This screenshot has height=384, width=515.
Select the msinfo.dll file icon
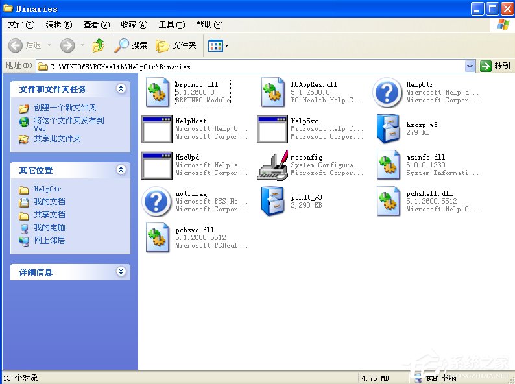coord(387,165)
